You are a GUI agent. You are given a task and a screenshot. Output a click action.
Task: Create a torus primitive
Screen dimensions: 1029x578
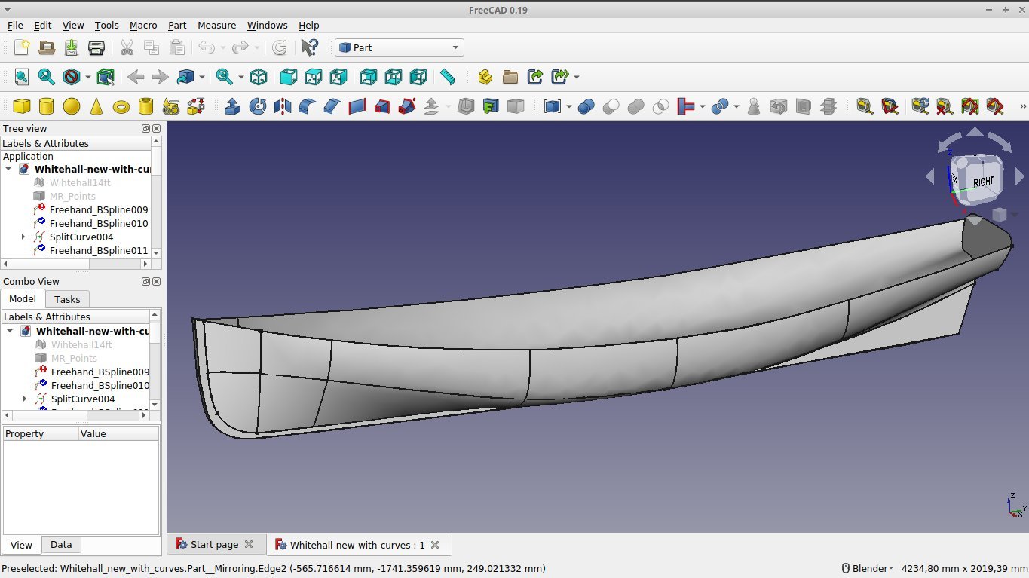point(121,106)
